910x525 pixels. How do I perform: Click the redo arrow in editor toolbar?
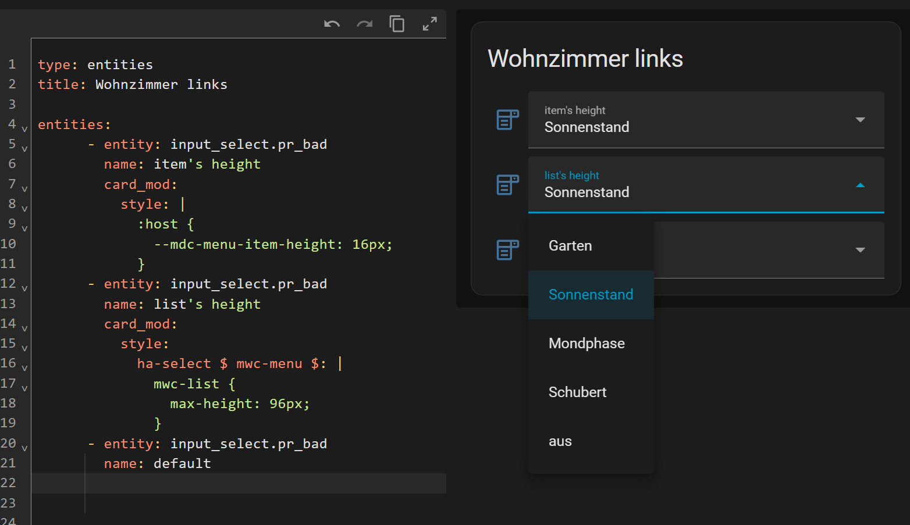pos(365,24)
